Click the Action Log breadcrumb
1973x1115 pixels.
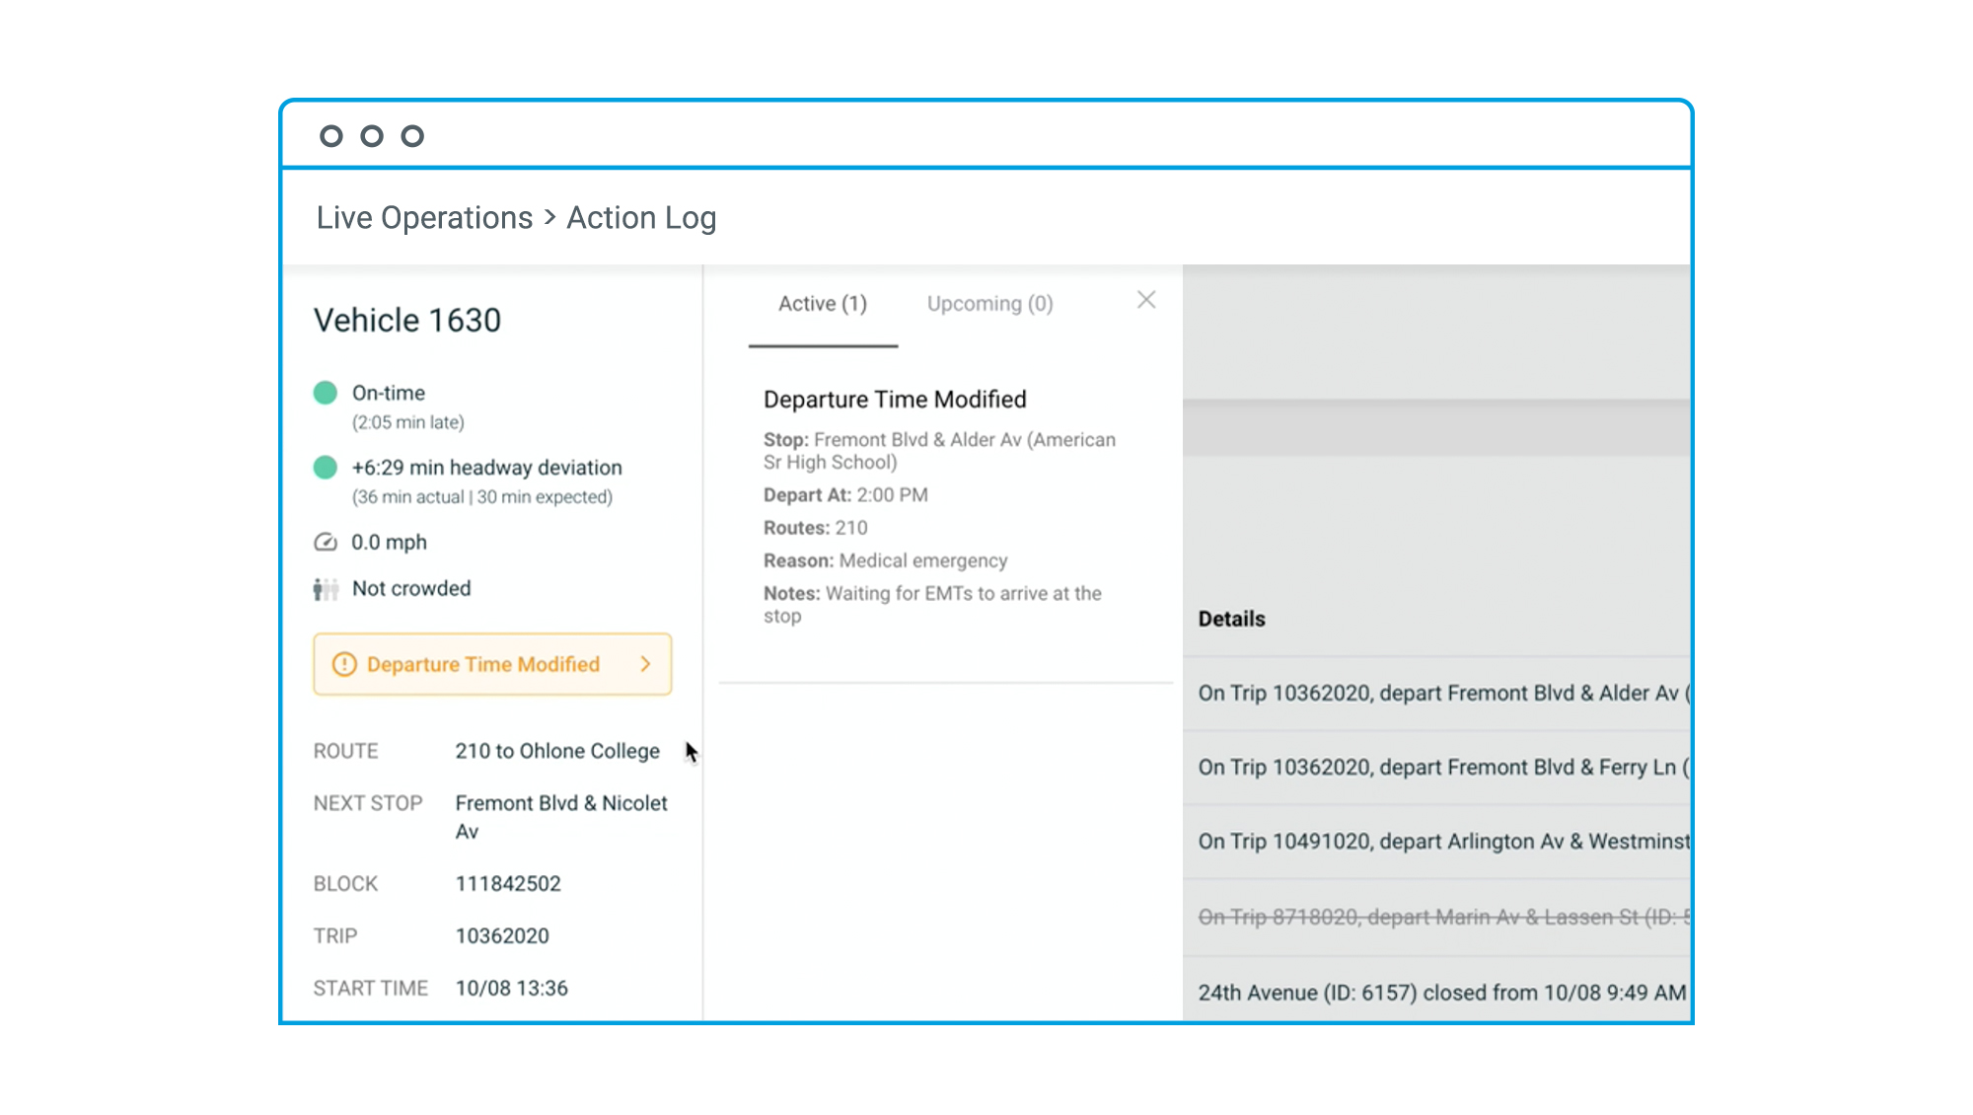[641, 218]
